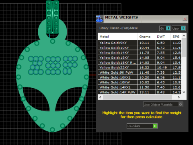The image size is (193, 145).
Task: Click the 13.11 grams value
Action: [x=144, y=92]
